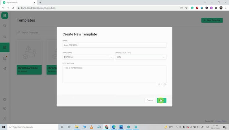Image resolution: width=229 pixels, height=130 pixels.
Task: Open the green Grammarly extension icon
Action: point(192,8)
